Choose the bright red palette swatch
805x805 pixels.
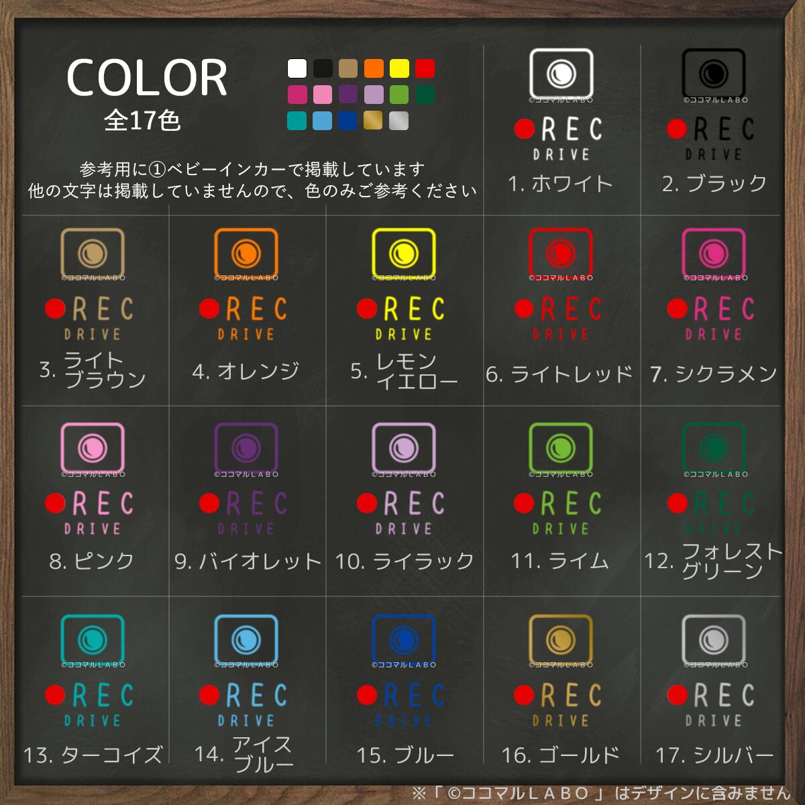pos(425,68)
